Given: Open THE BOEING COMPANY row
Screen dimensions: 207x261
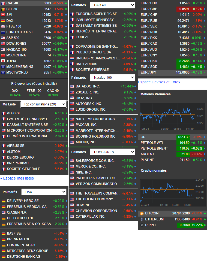Looking at the screenshot, I should 103,199.
